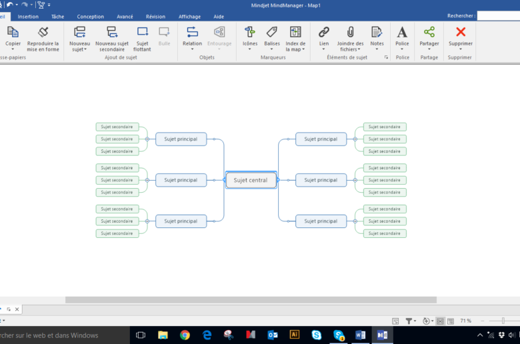
Task: Click the Balises button
Action: point(272,35)
